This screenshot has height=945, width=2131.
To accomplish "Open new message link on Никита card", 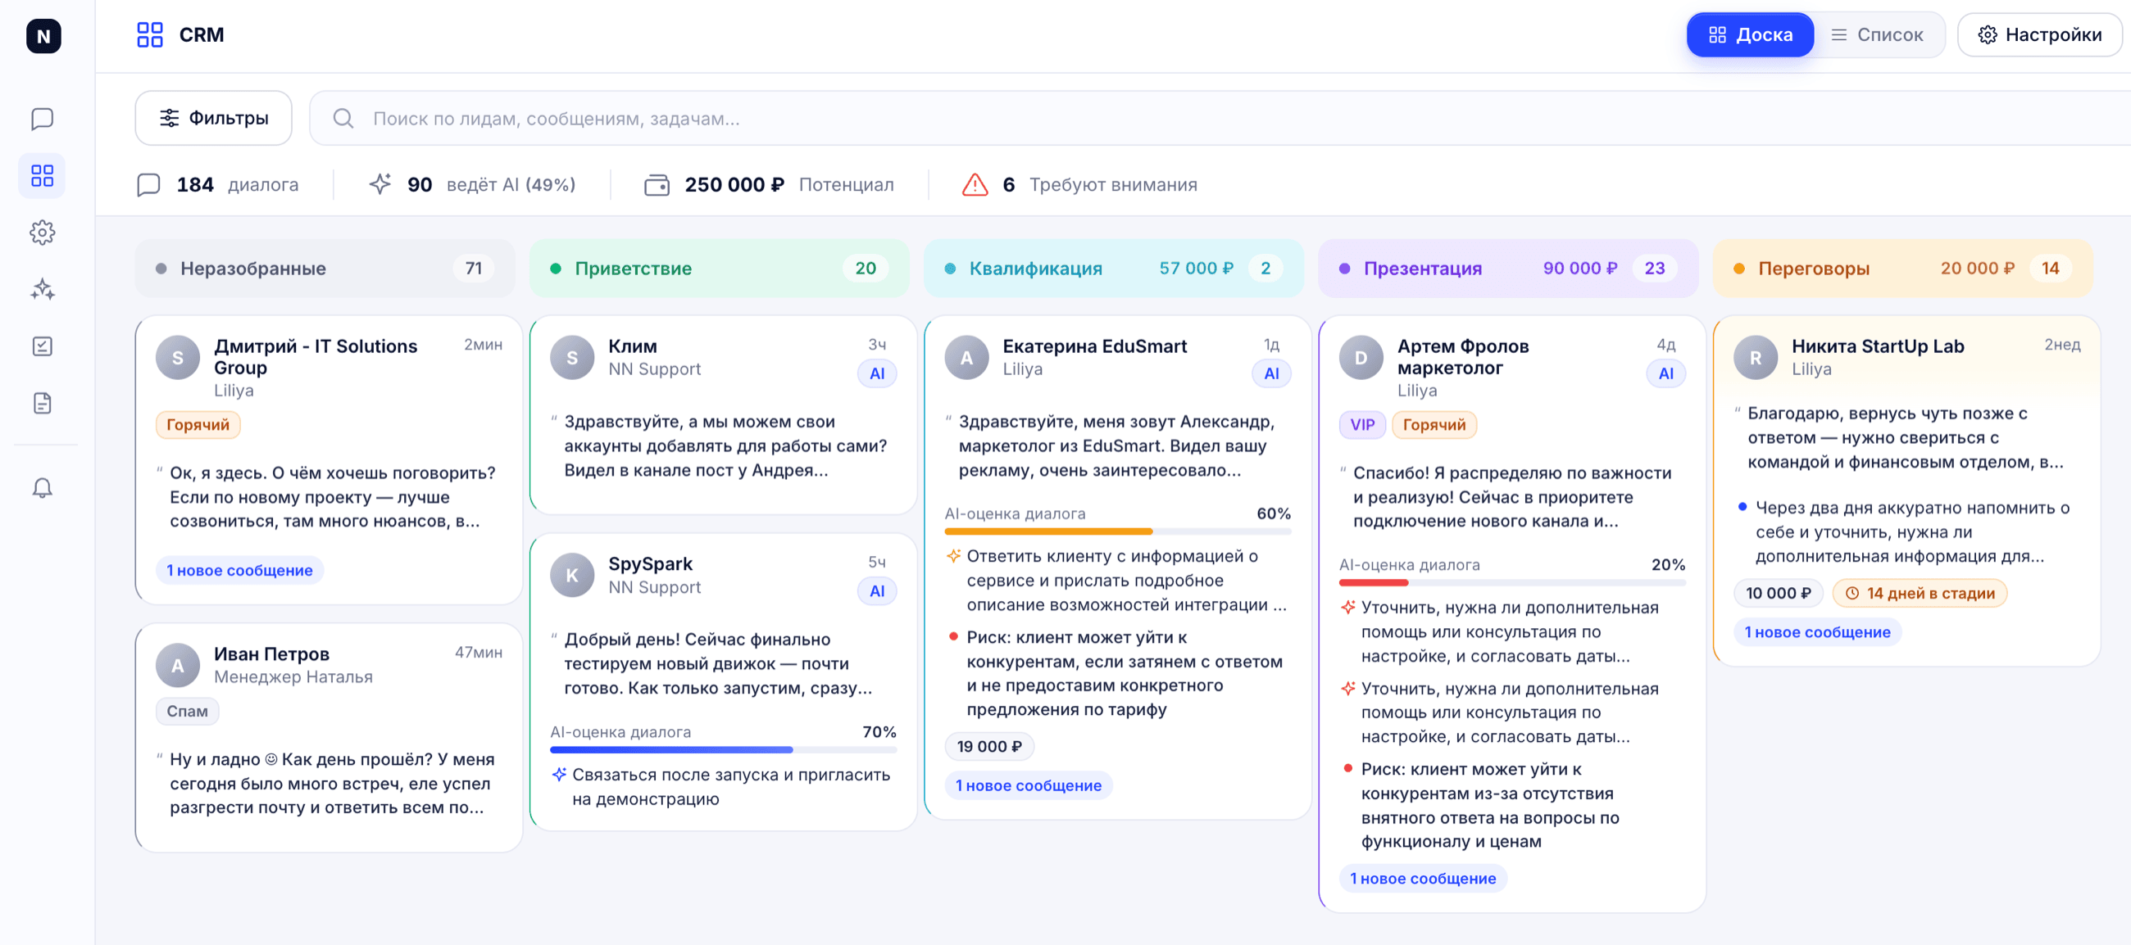I will [x=1817, y=631].
